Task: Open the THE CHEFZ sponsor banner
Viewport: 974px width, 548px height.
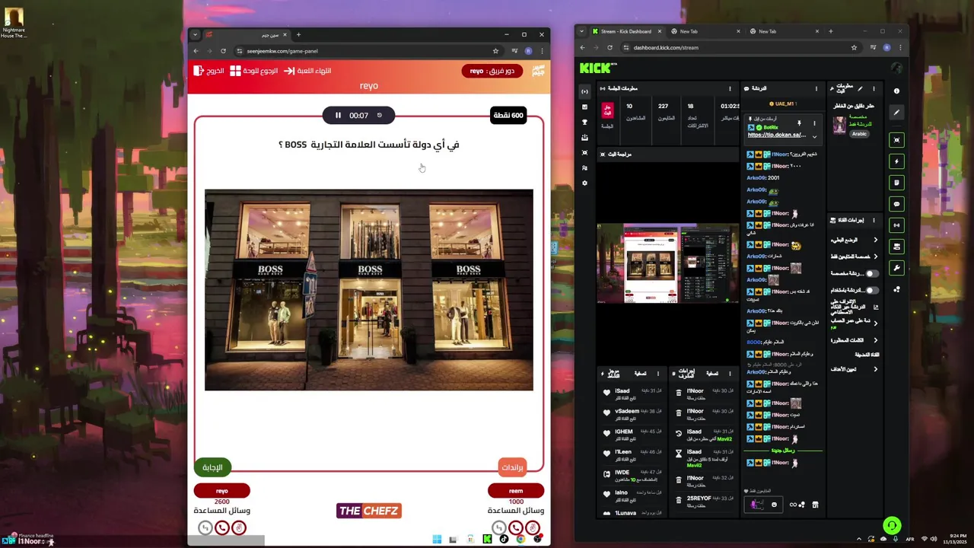Action: coord(368,511)
